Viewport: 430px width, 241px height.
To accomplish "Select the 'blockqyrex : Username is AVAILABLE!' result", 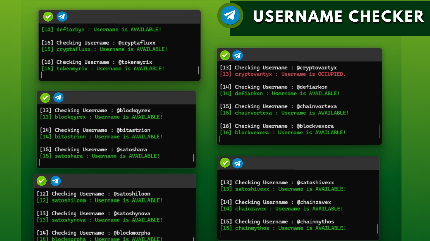I will [x=101, y=117].
